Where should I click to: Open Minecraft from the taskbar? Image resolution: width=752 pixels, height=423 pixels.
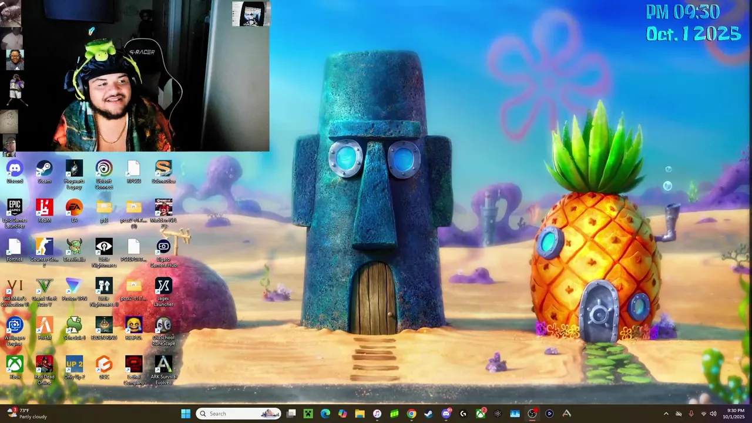(x=308, y=414)
